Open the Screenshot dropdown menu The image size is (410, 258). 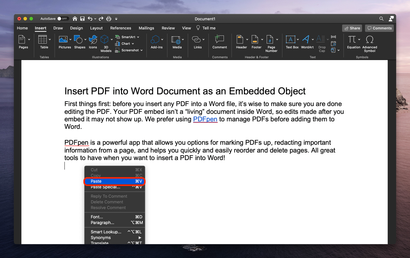point(142,50)
